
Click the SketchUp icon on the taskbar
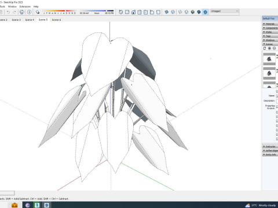(x=46, y=205)
